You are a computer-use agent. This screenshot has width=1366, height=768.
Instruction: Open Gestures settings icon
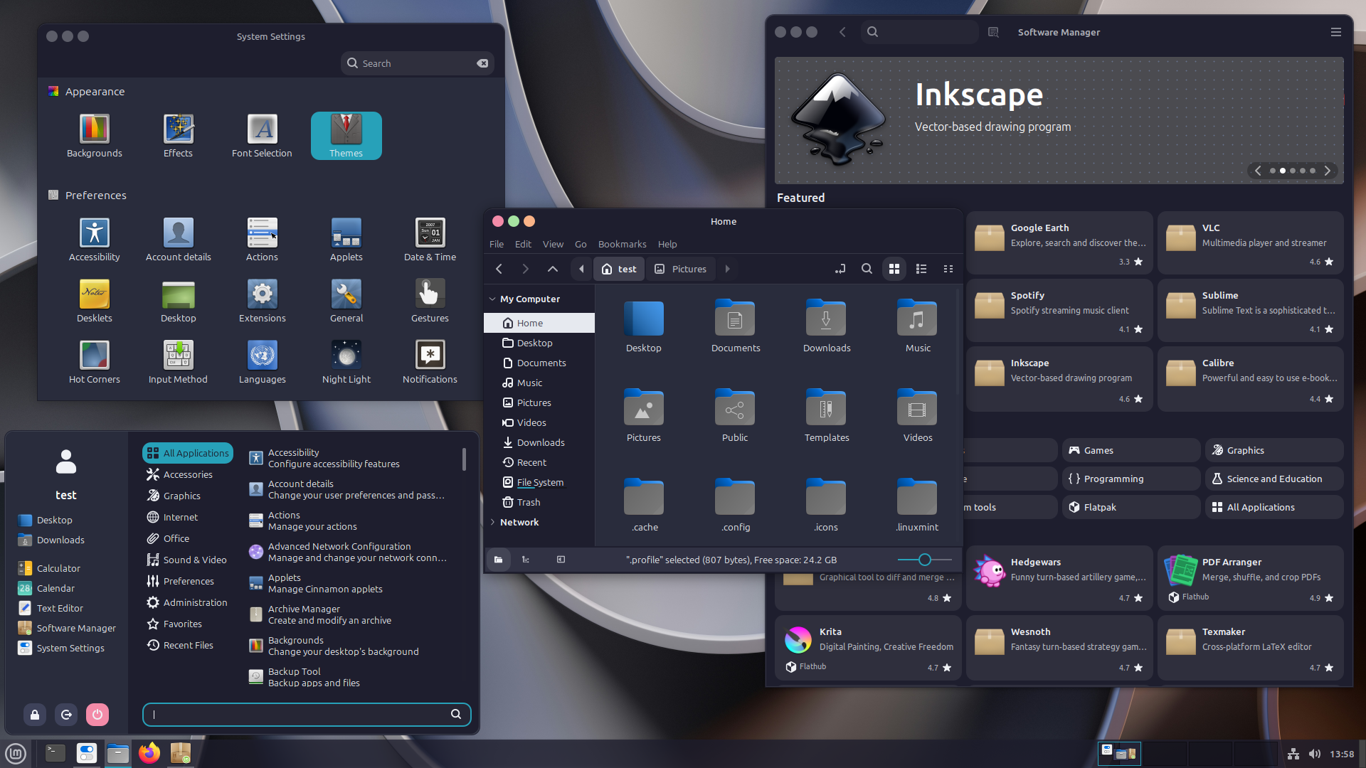point(430,301)
